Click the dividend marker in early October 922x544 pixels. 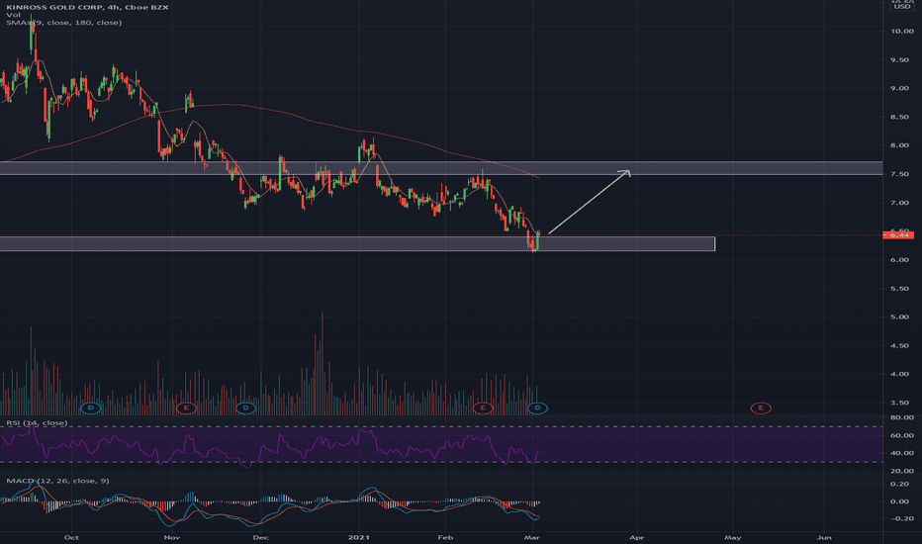(91, 408)
